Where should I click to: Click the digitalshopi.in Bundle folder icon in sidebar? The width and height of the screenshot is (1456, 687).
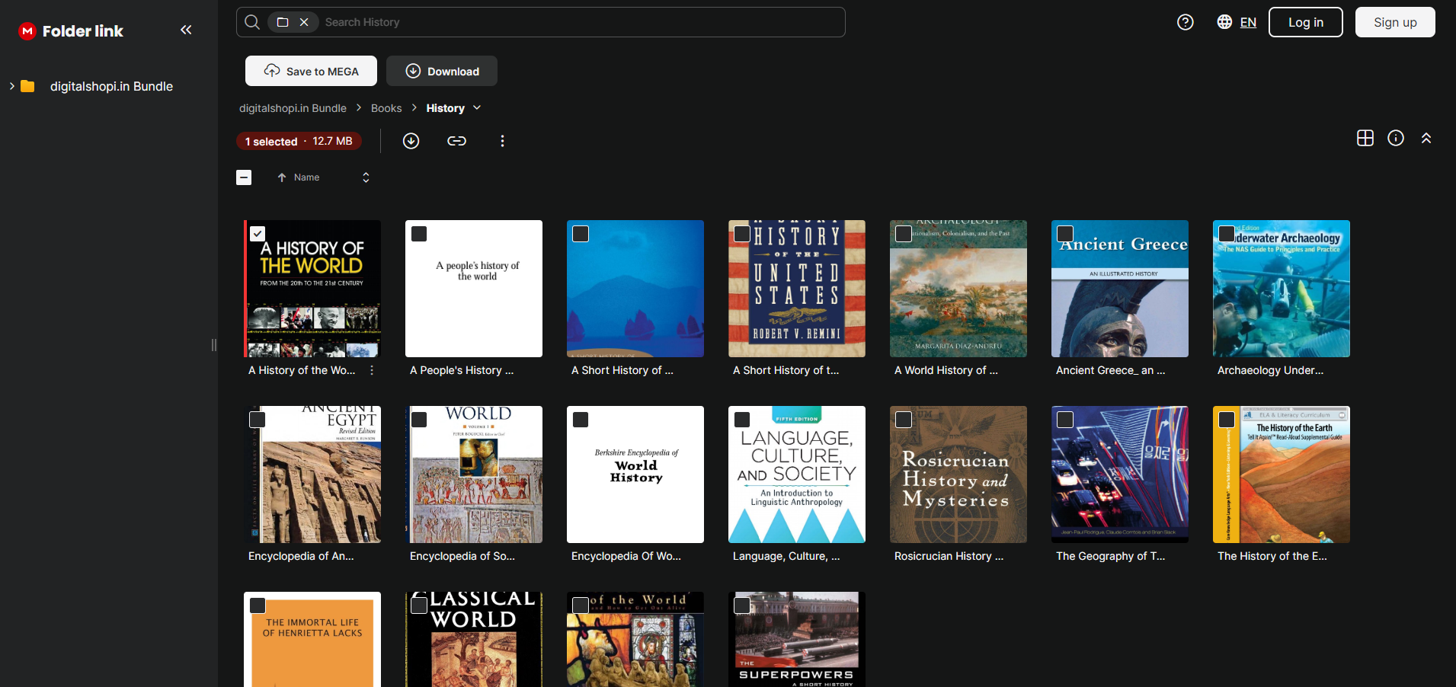(x=27, y=86)
